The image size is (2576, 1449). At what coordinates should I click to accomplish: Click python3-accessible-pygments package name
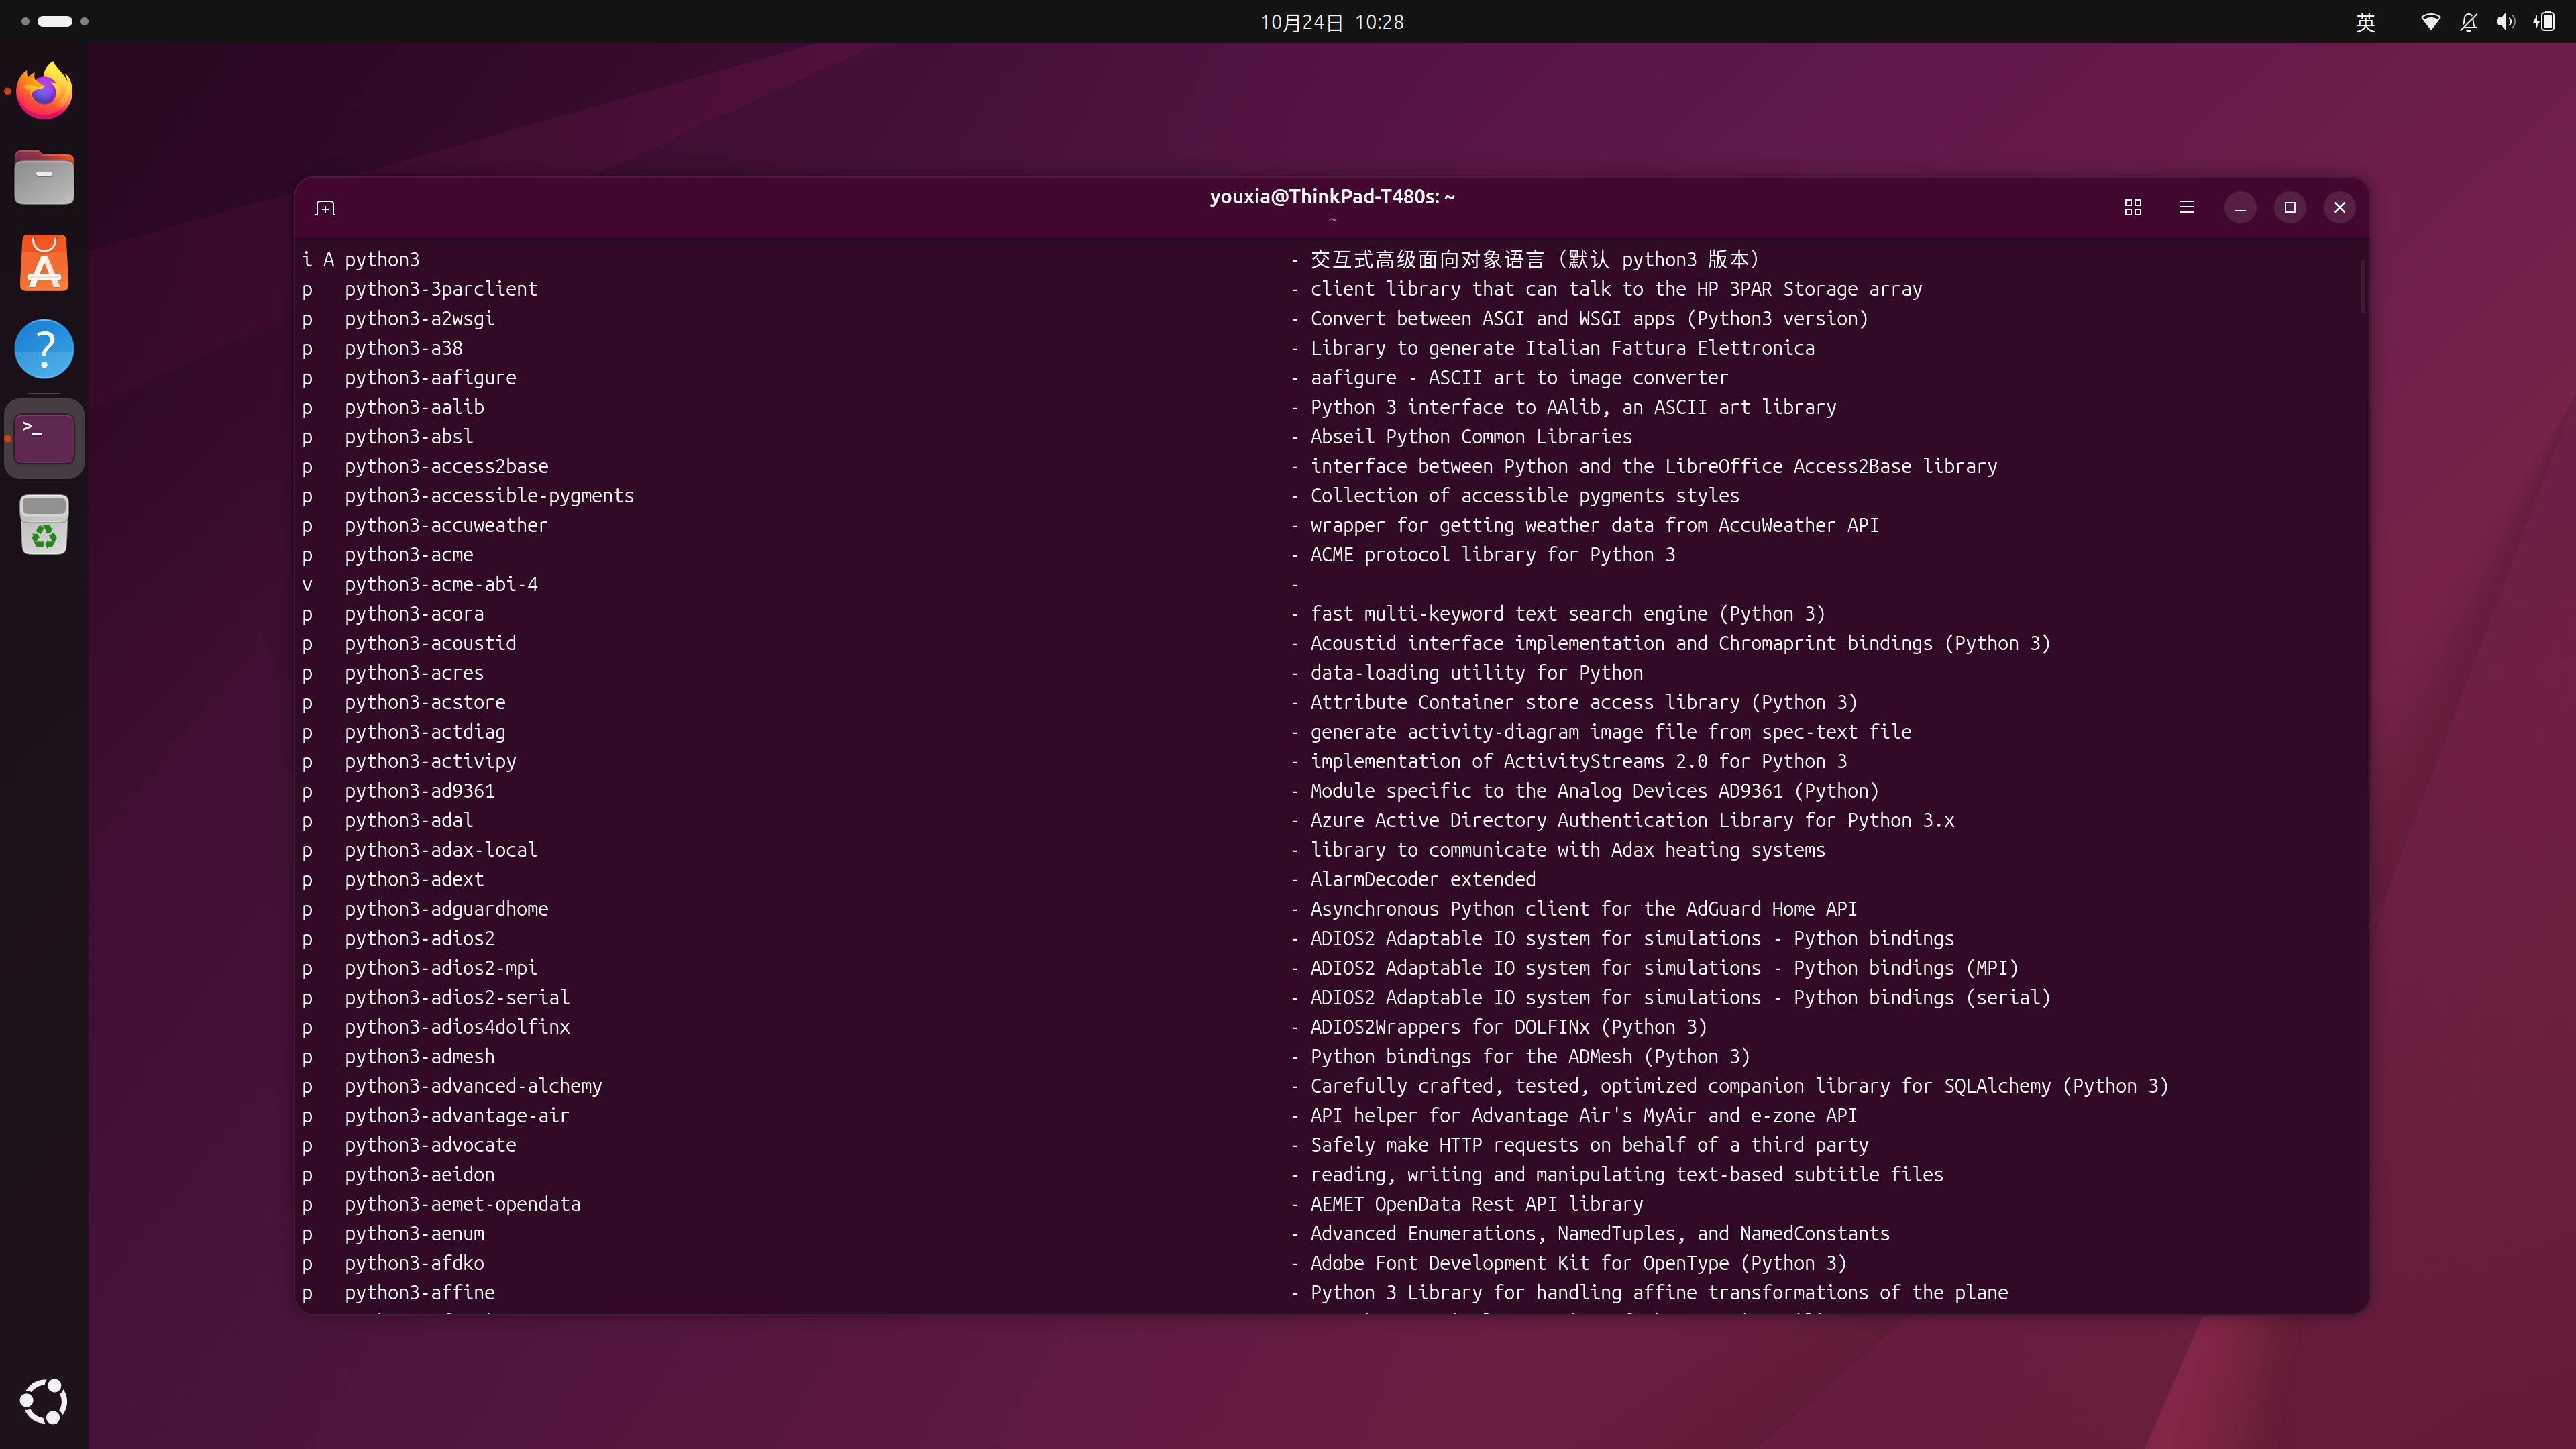[489, 496]
